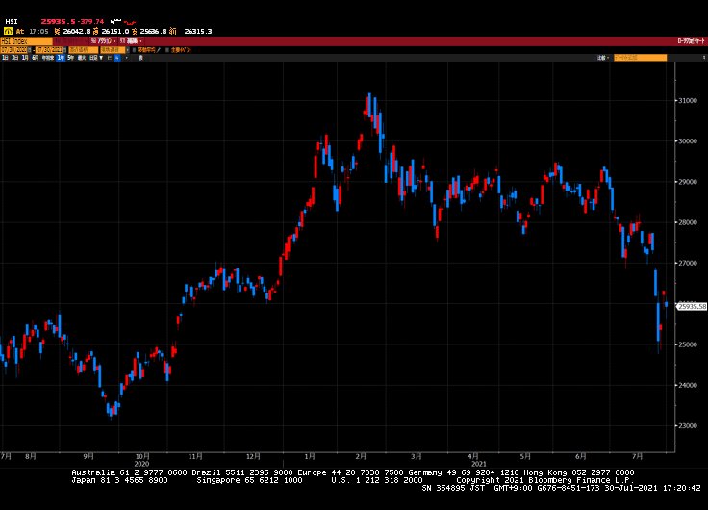This screenshot has height=510, width=708.
Task: Switch to the 1M period range
Action: [x=25, y=58]
